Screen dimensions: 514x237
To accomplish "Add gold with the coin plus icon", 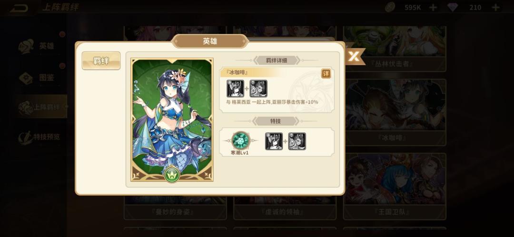I will (x=434, y=8).
